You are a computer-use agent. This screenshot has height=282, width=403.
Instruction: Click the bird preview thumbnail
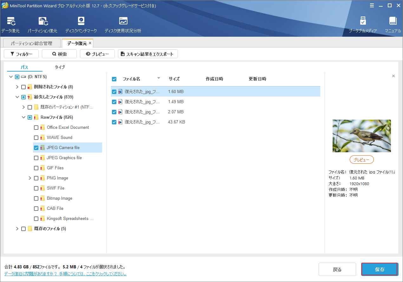361,136
